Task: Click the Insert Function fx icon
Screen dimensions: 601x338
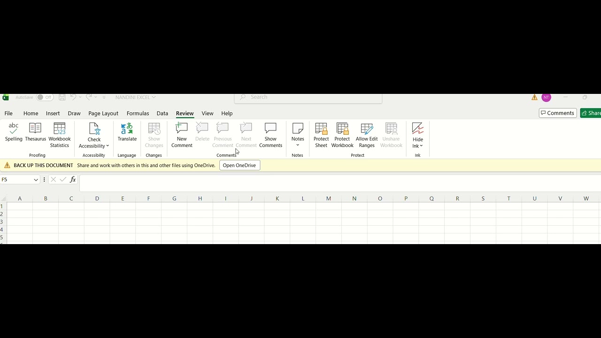Action: click(x=73, y=179)
